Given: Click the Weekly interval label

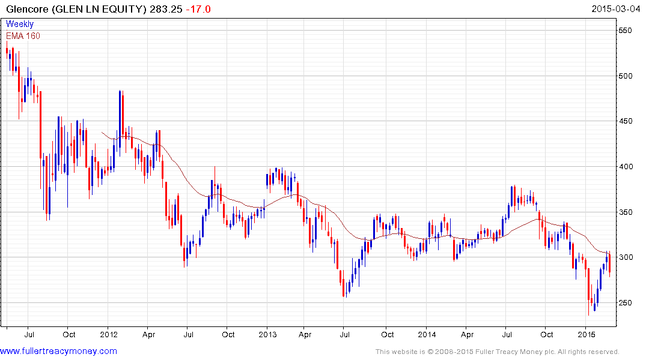Looking at the screenshot, I should click(20, 24).
